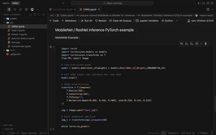Open cell more actions ellipsis
The width and height of the screenshot is (216, 135).
[x=201, y=44]
